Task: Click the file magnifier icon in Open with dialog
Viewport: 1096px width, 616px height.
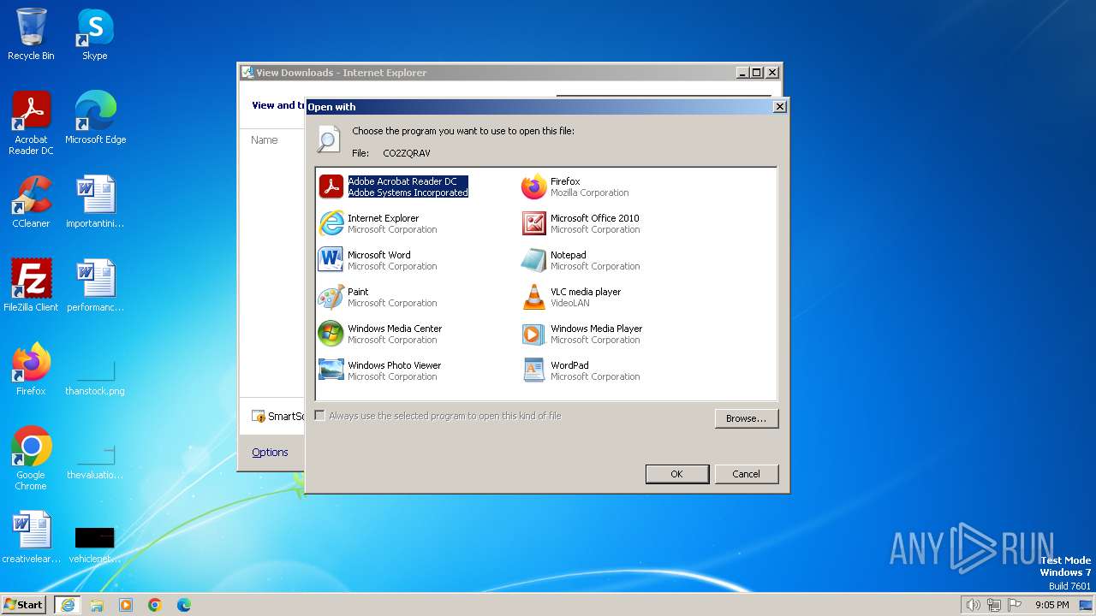Action: pyautogui.click(x=329, y=139)
